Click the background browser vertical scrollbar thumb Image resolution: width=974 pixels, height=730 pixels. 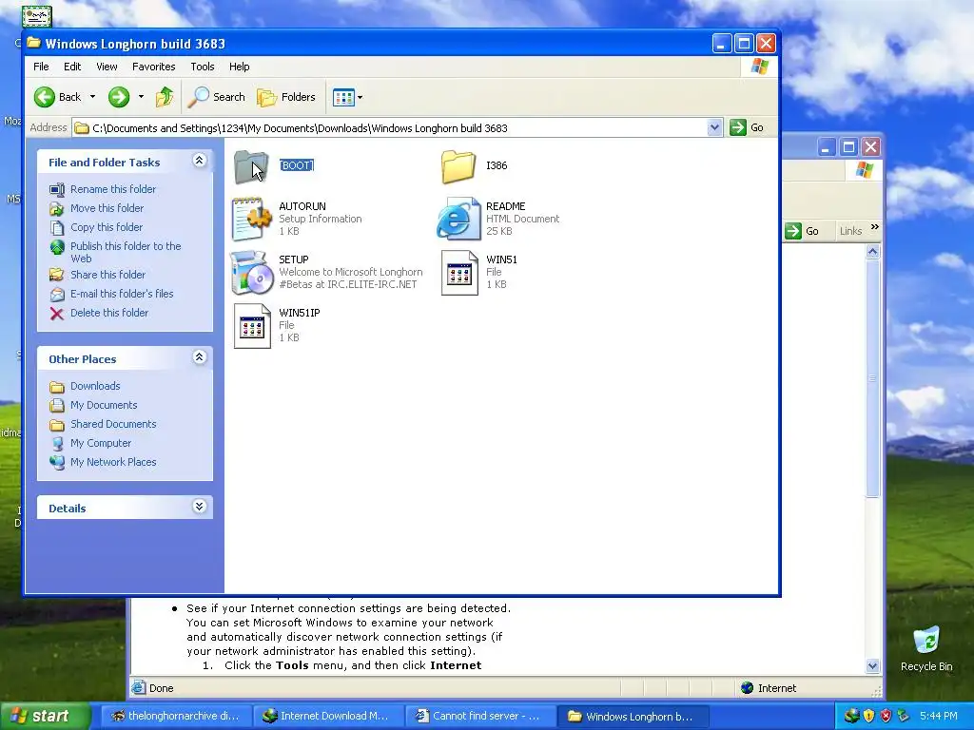(x=872, y=378)
